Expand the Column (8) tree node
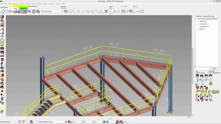221x124 pixels. pos(199,24)
